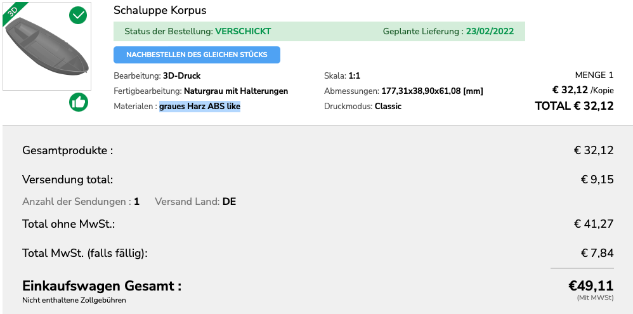633x314 pixels.
Task: Click the Bearbeitung value 3D-Druck
Action: tap(181, 76)
